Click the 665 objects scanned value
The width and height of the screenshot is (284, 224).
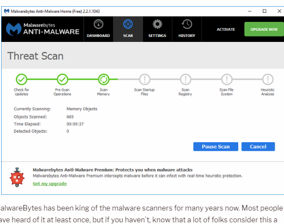click(70, 117)
